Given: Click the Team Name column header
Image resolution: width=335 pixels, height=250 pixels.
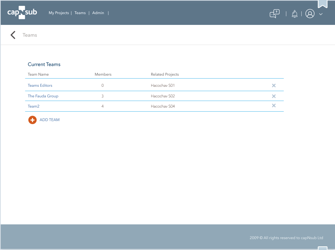Looking at the screenshot, I should [x=38, y=75].
